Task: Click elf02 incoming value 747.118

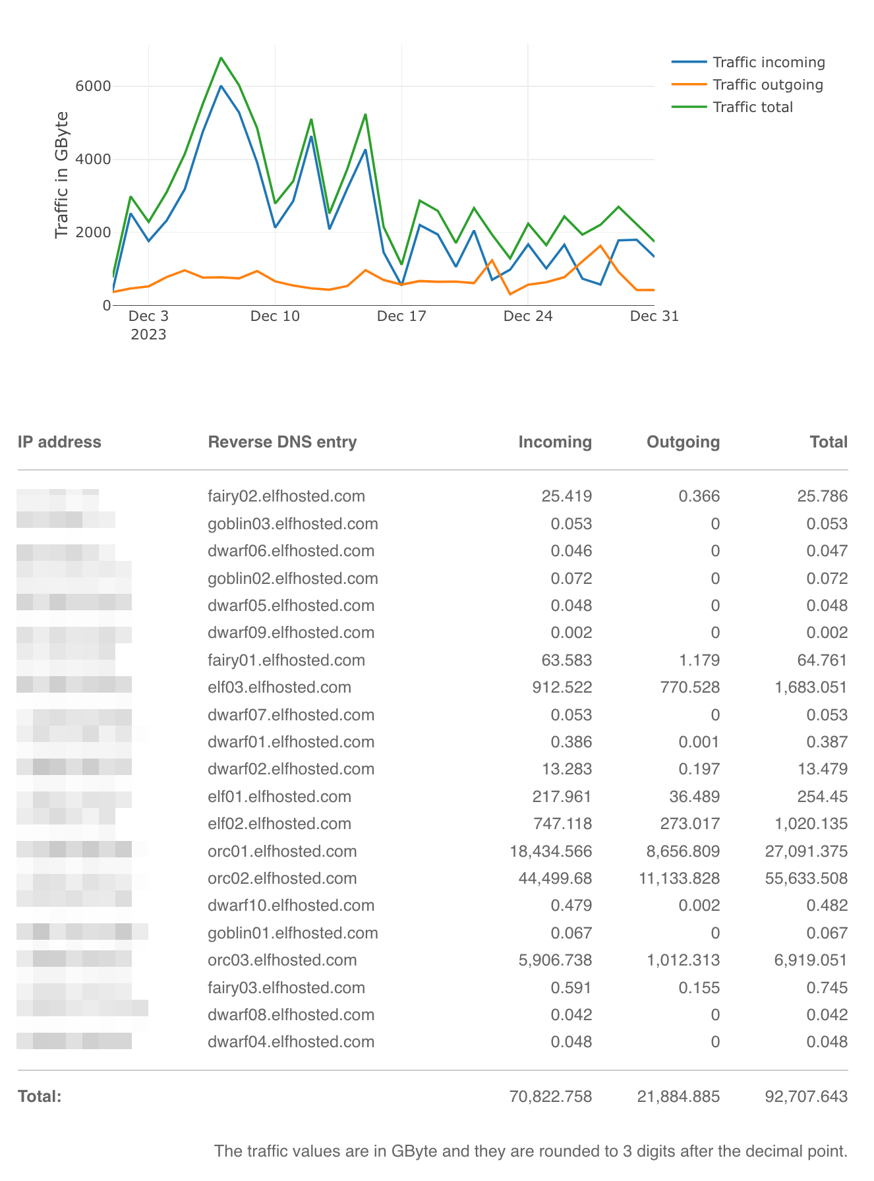Action: [562, 824]
